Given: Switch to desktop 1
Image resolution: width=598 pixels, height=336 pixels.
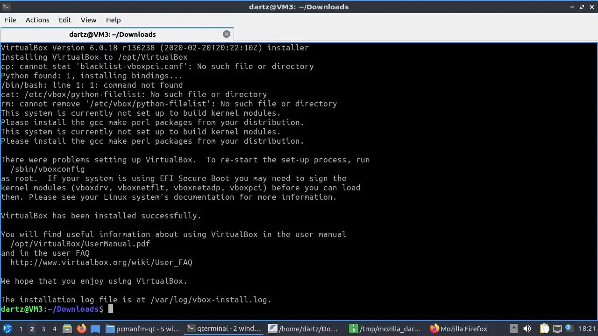Looking at the screenshot, I should coord(21,329).
